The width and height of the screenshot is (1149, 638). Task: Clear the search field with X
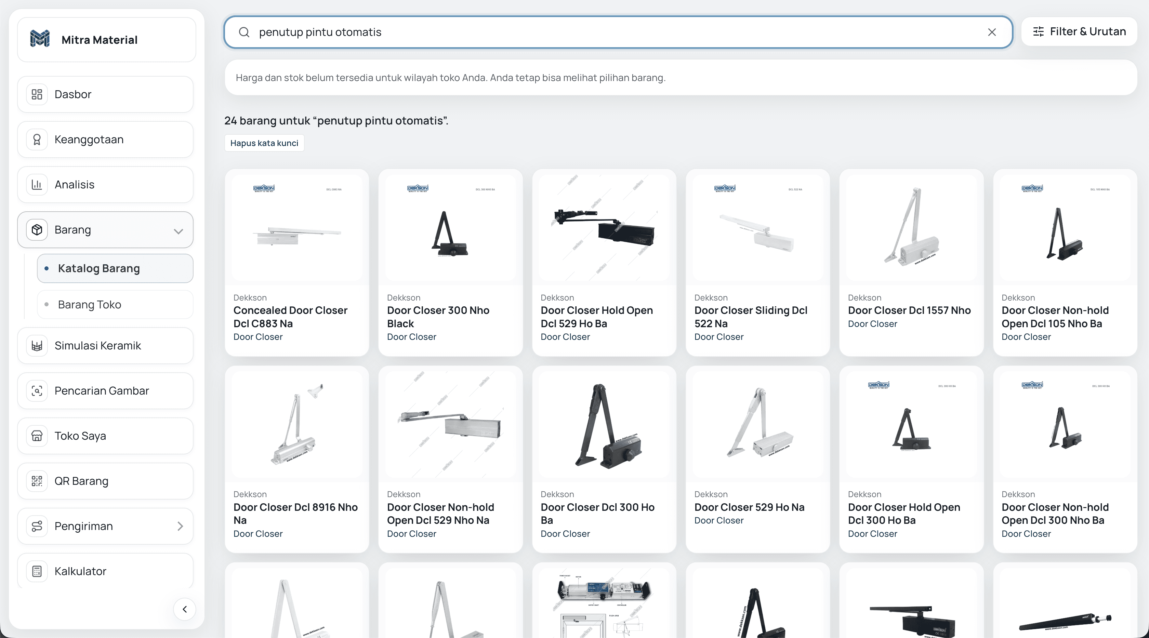[x=992, y=32]
